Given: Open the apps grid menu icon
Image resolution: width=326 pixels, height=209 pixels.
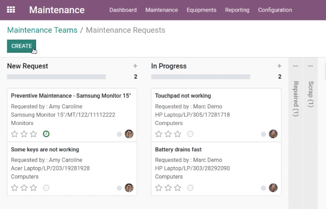Looking at the screenshot, I should (x=11, y=10).
